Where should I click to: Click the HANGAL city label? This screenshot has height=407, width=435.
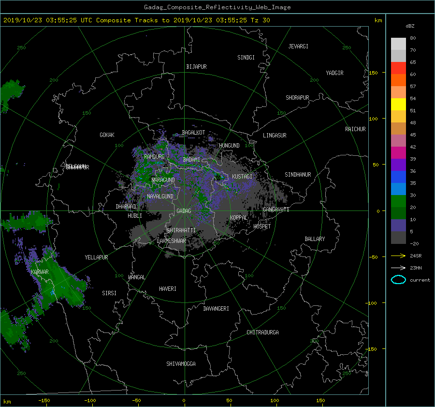tap(136, 277)
